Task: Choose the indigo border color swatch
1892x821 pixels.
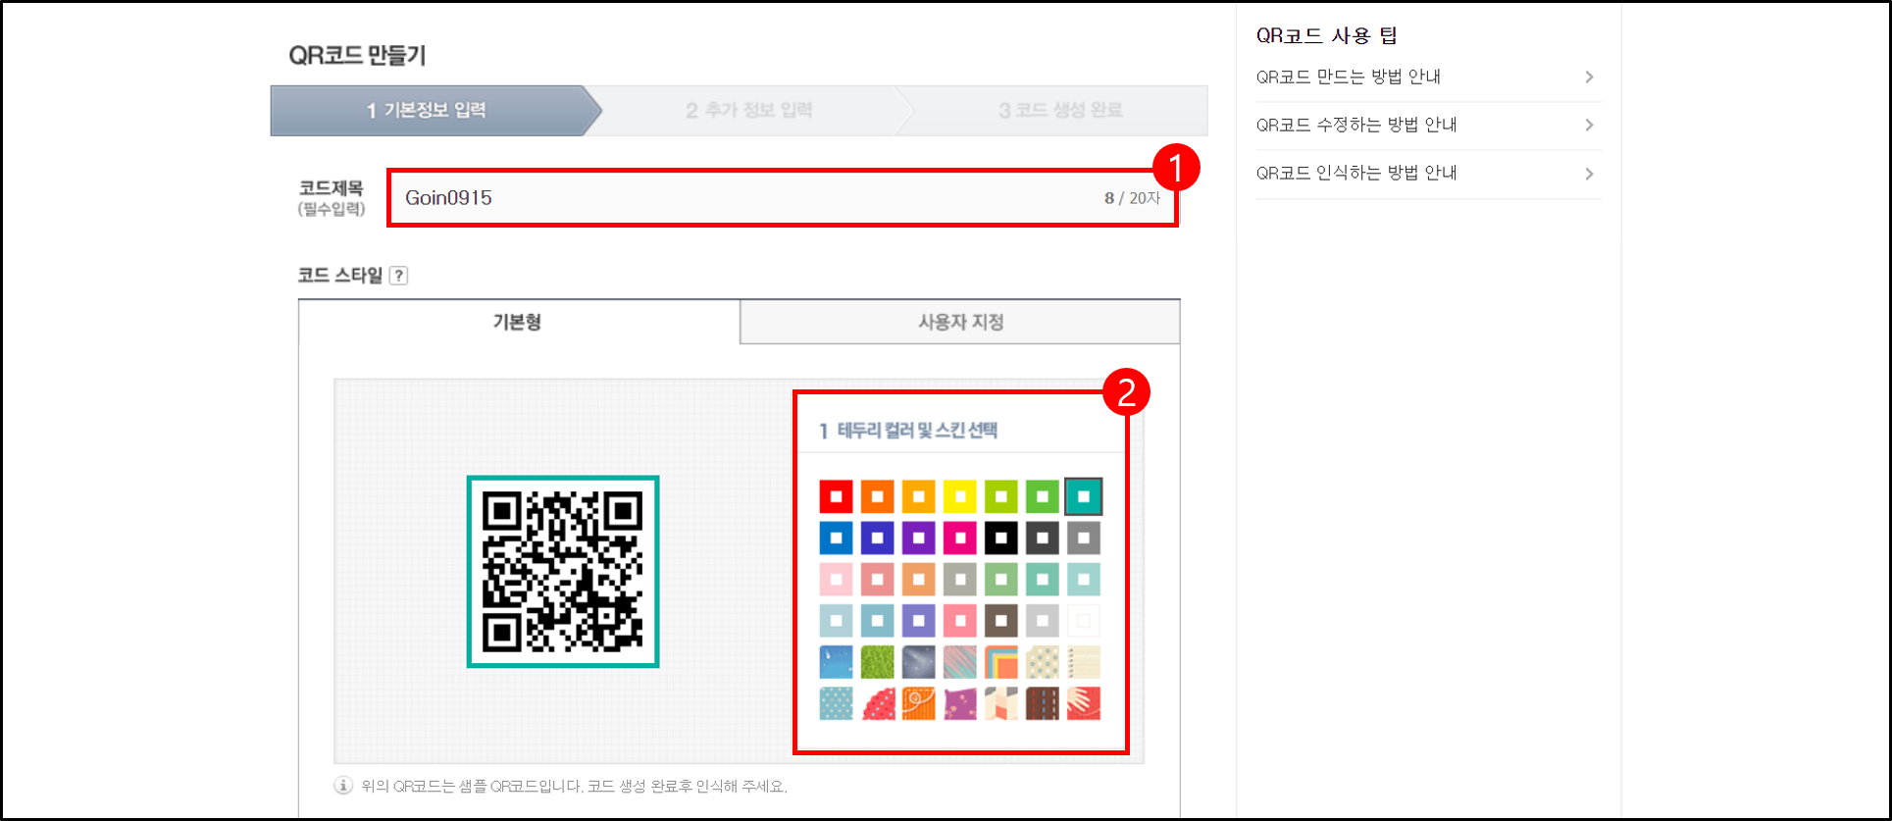Action: (x=878, y=538)
